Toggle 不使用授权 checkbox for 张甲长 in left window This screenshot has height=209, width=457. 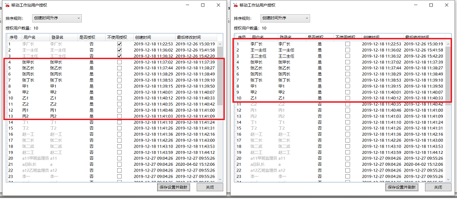[x=119, y=62]
